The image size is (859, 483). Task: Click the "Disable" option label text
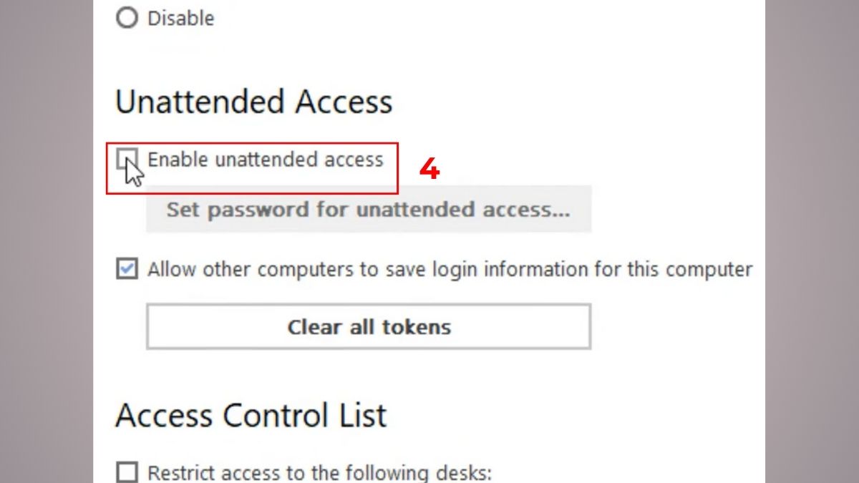click(180, 18)
